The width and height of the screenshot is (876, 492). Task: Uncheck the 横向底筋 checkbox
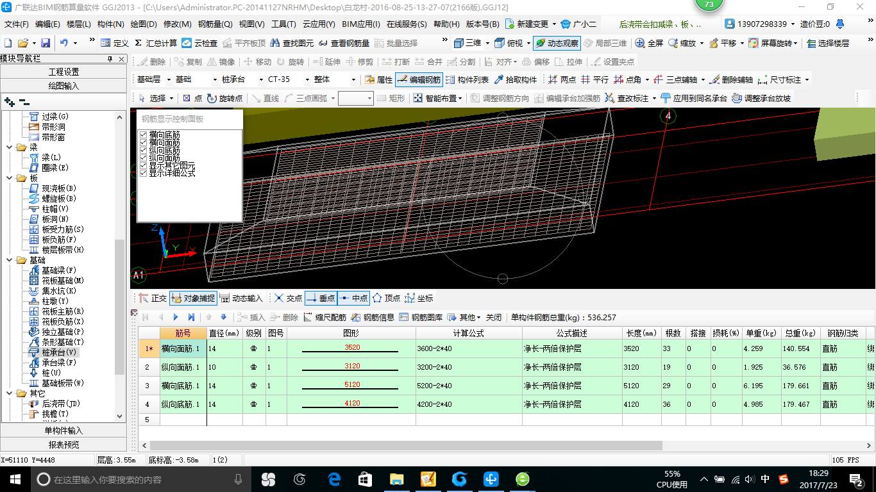[x=144, y=135]
